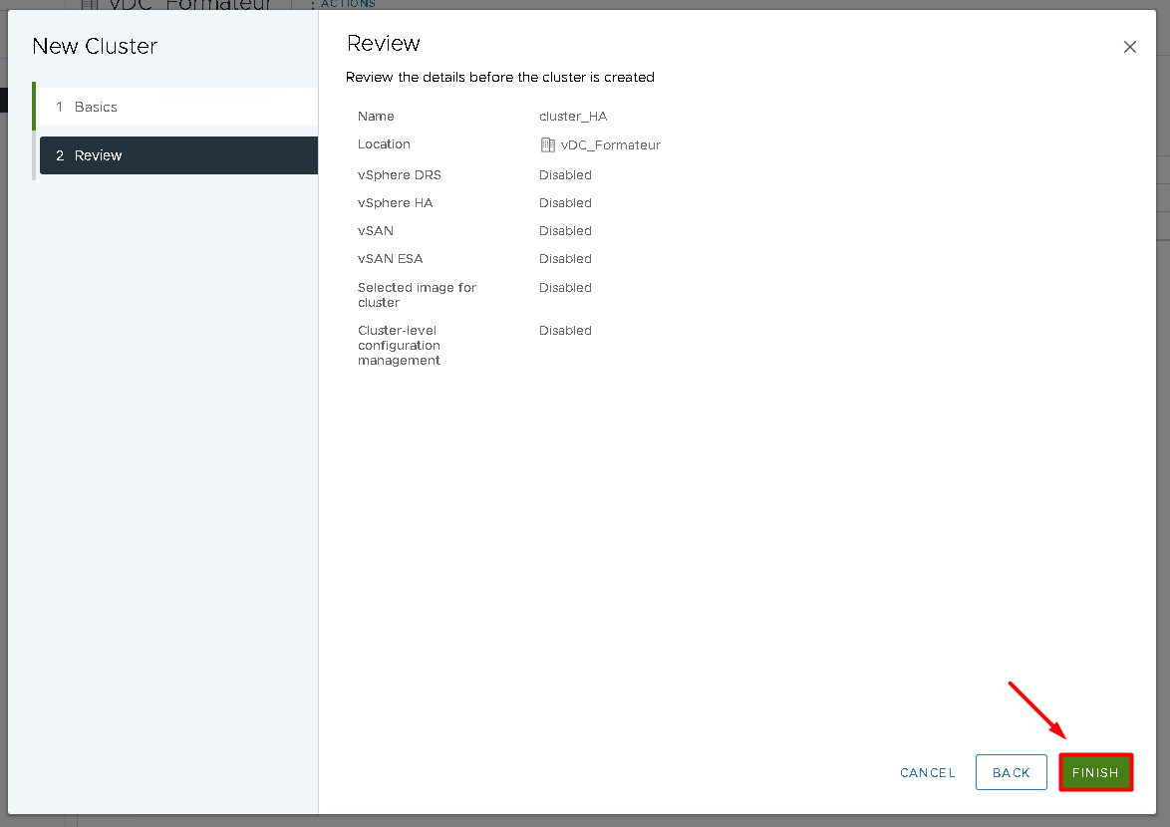Click the vSphere HA label
The height and width of the screenshot is (827, 1170).
pos(395,203)
